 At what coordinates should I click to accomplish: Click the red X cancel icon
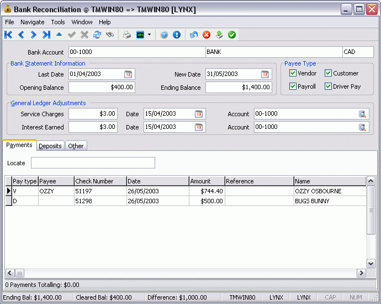pyautogui.click(x=207, y=35)
